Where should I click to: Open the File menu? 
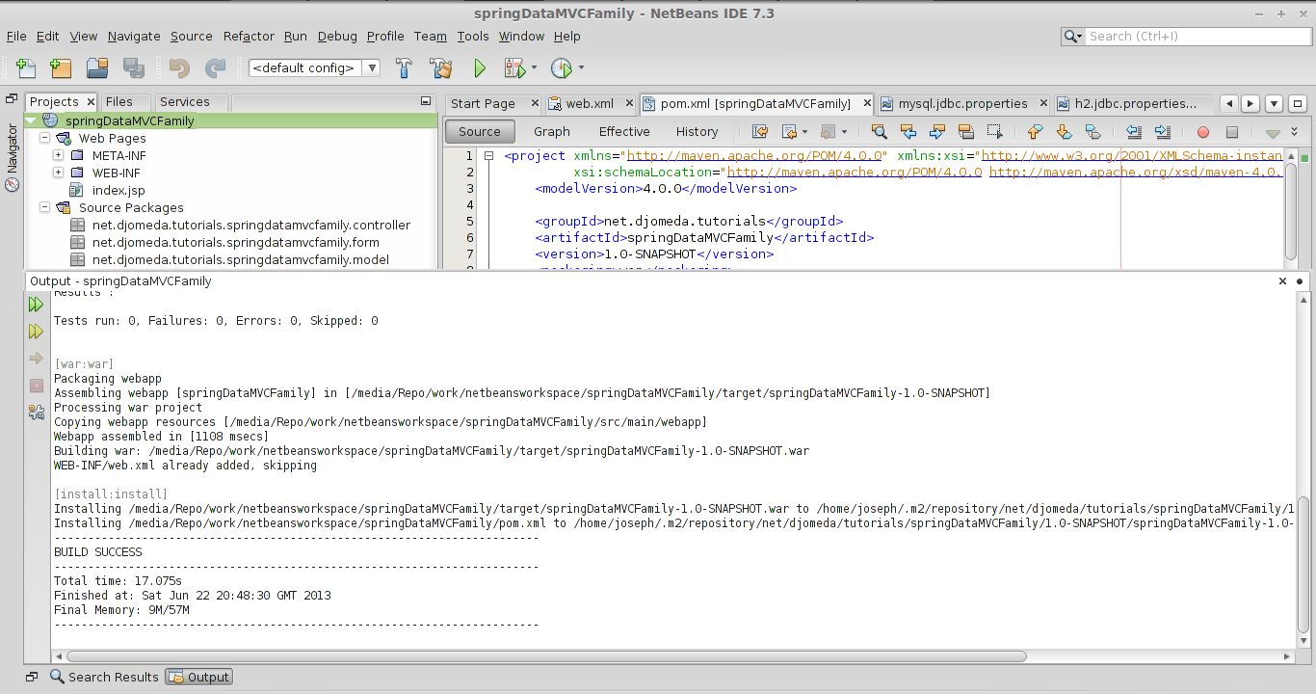click(16, 36)
